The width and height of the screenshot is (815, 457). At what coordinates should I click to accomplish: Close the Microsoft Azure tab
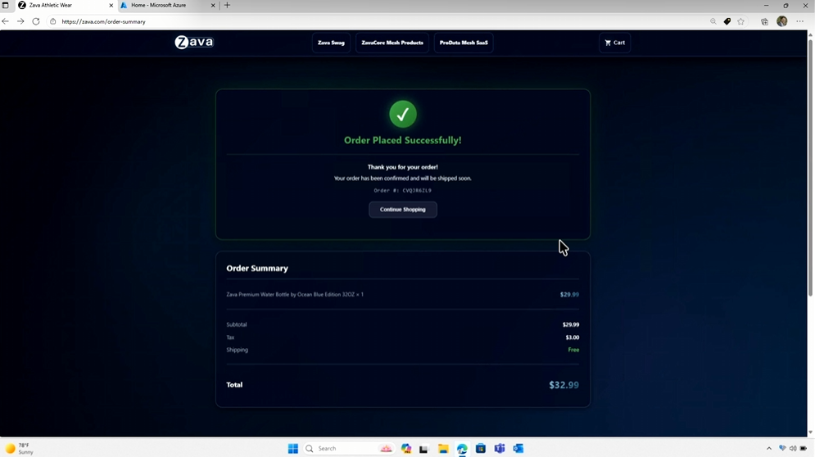tap(213, 5)
